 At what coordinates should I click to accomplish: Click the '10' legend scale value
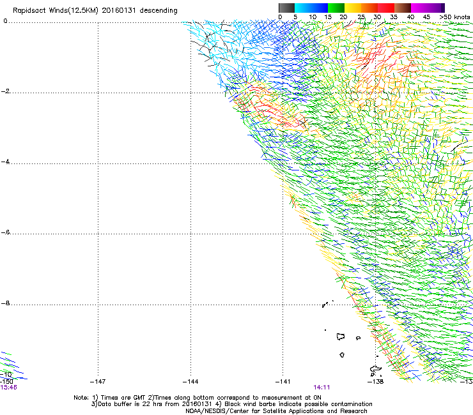point(313,17)
